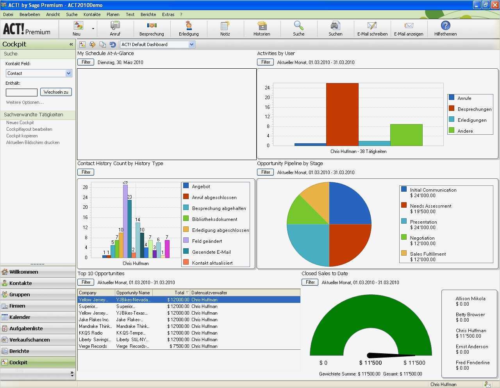Click the Total column header to sort
The height and width of the screenshot is (388, 500).
tap(178, 292)
